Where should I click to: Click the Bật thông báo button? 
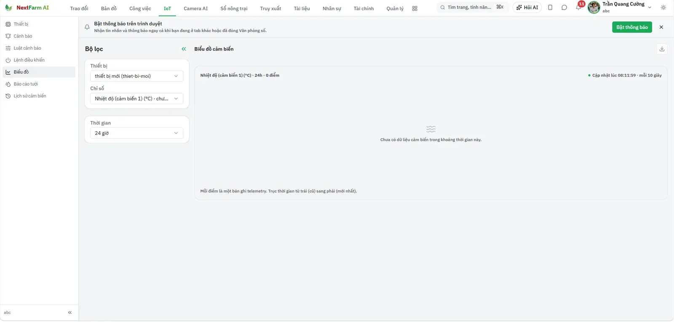pos(632,27)
